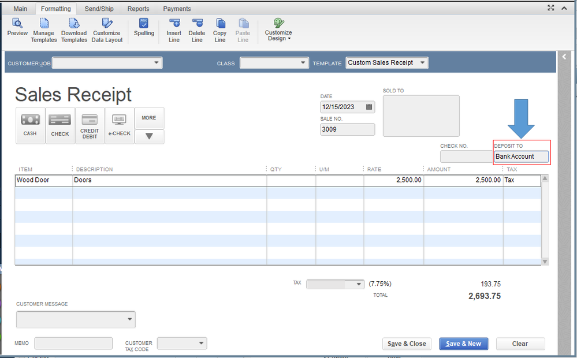Expand payment methods with the down arrow
This screenshot has width=577, height=358.
149,136
